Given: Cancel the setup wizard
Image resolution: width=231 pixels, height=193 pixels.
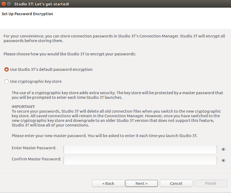Looking at the screenshot, I should click(x=176, y=183).
